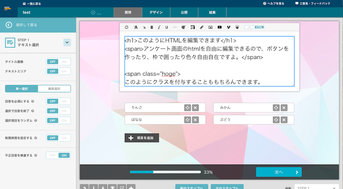Embed a YouTube video in the editor
Screen dimensions: 343x189
click(x=220, y=27)
